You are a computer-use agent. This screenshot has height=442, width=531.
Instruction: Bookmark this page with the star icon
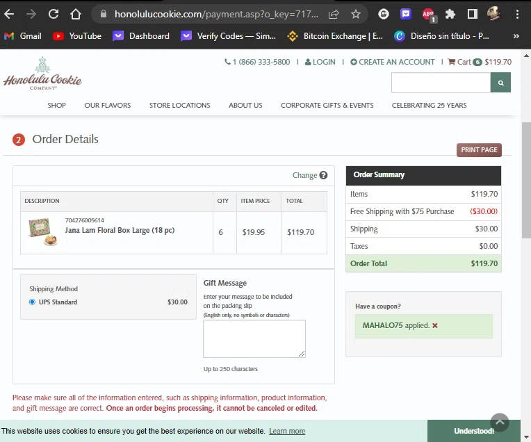(x=356, y=14)
